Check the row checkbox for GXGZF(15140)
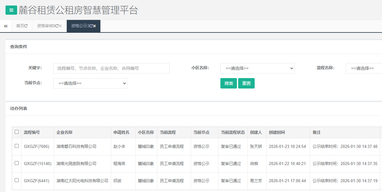Screen dimensions: 382x192 point(17,163)
